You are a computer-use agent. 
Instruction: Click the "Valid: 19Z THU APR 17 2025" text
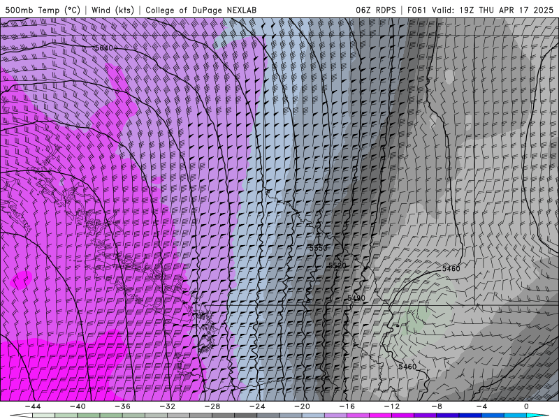(493, 10)
